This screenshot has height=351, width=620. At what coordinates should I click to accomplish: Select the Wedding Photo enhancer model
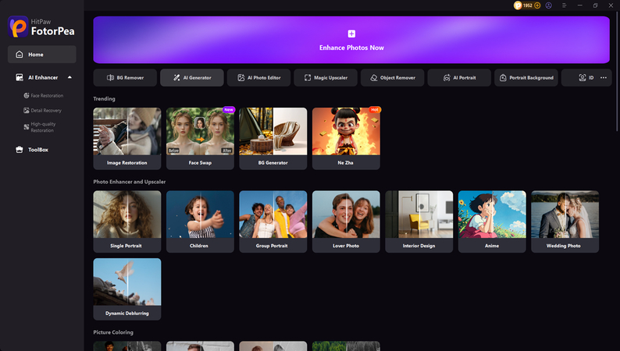point(565,222)
